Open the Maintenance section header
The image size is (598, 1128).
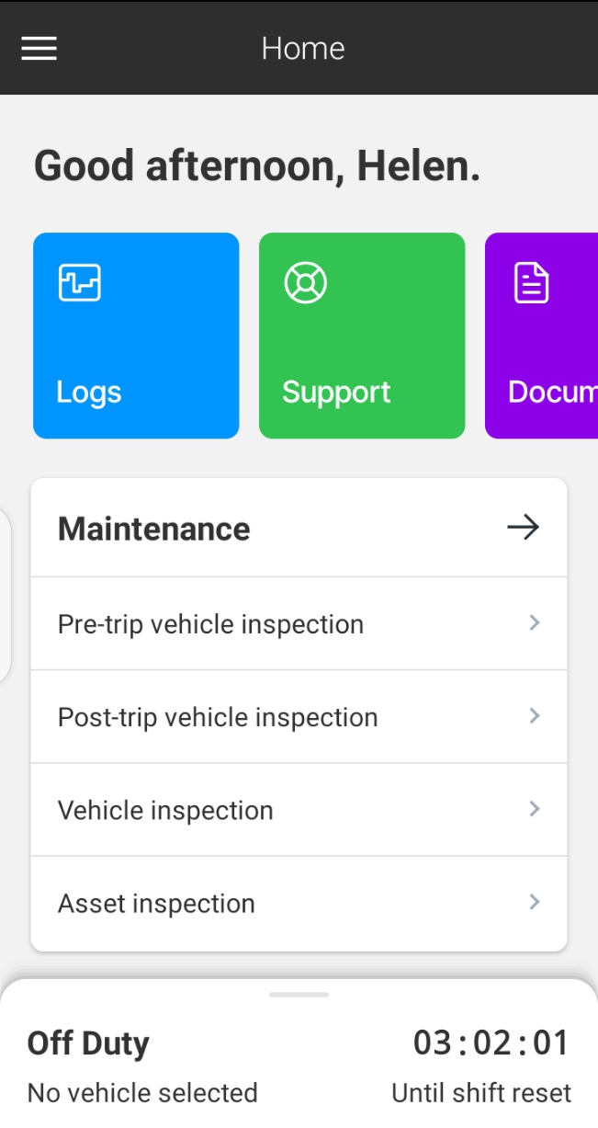tap(153, 527)
